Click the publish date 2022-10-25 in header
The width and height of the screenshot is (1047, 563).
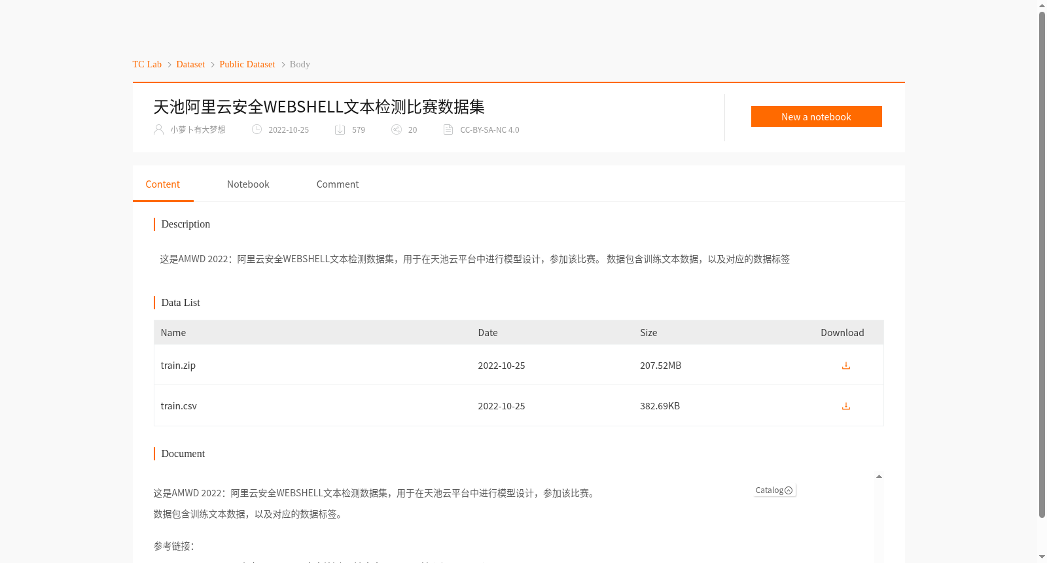coord(289,129)
